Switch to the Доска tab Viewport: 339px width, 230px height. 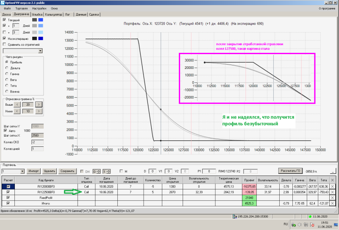pyautogui.click(x=6, y=14)
